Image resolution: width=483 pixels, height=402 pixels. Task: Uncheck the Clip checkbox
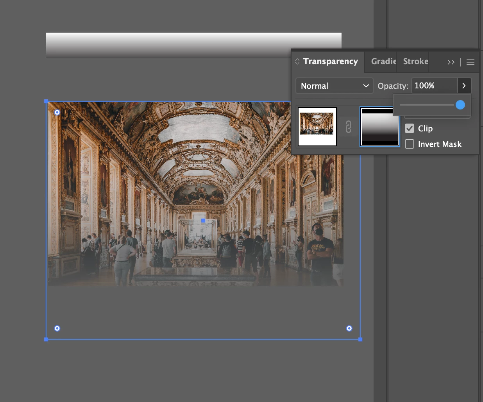(x=410, y=128)
